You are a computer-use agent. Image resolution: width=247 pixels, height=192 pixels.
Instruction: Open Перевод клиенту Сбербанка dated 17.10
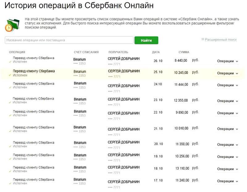34,180
